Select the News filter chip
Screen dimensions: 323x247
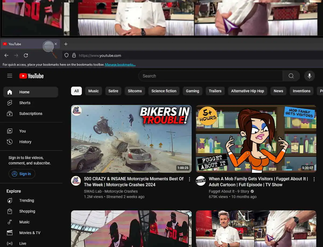(x=278, y=91)
